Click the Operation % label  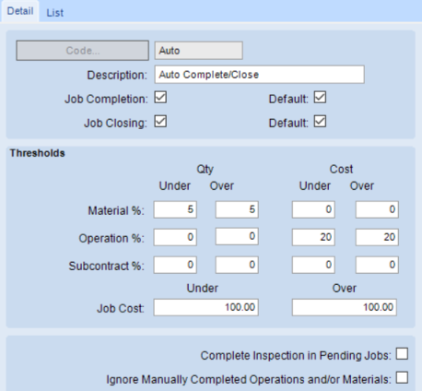pos(111,239)
